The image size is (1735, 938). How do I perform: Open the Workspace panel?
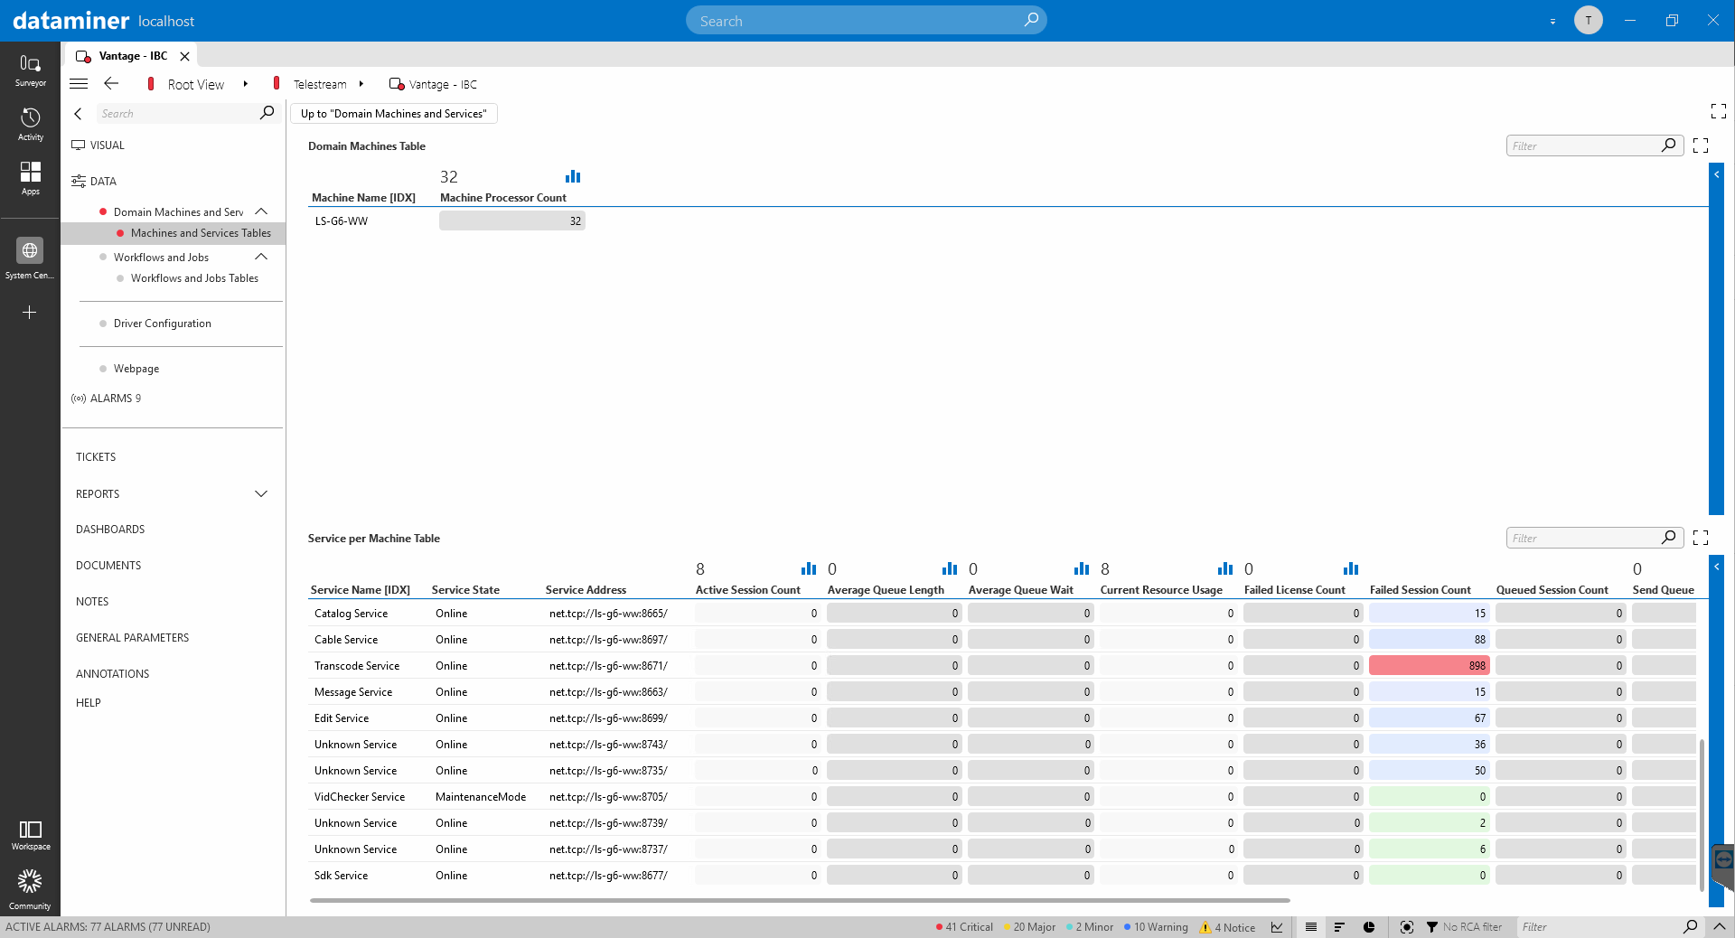[30, 835]
